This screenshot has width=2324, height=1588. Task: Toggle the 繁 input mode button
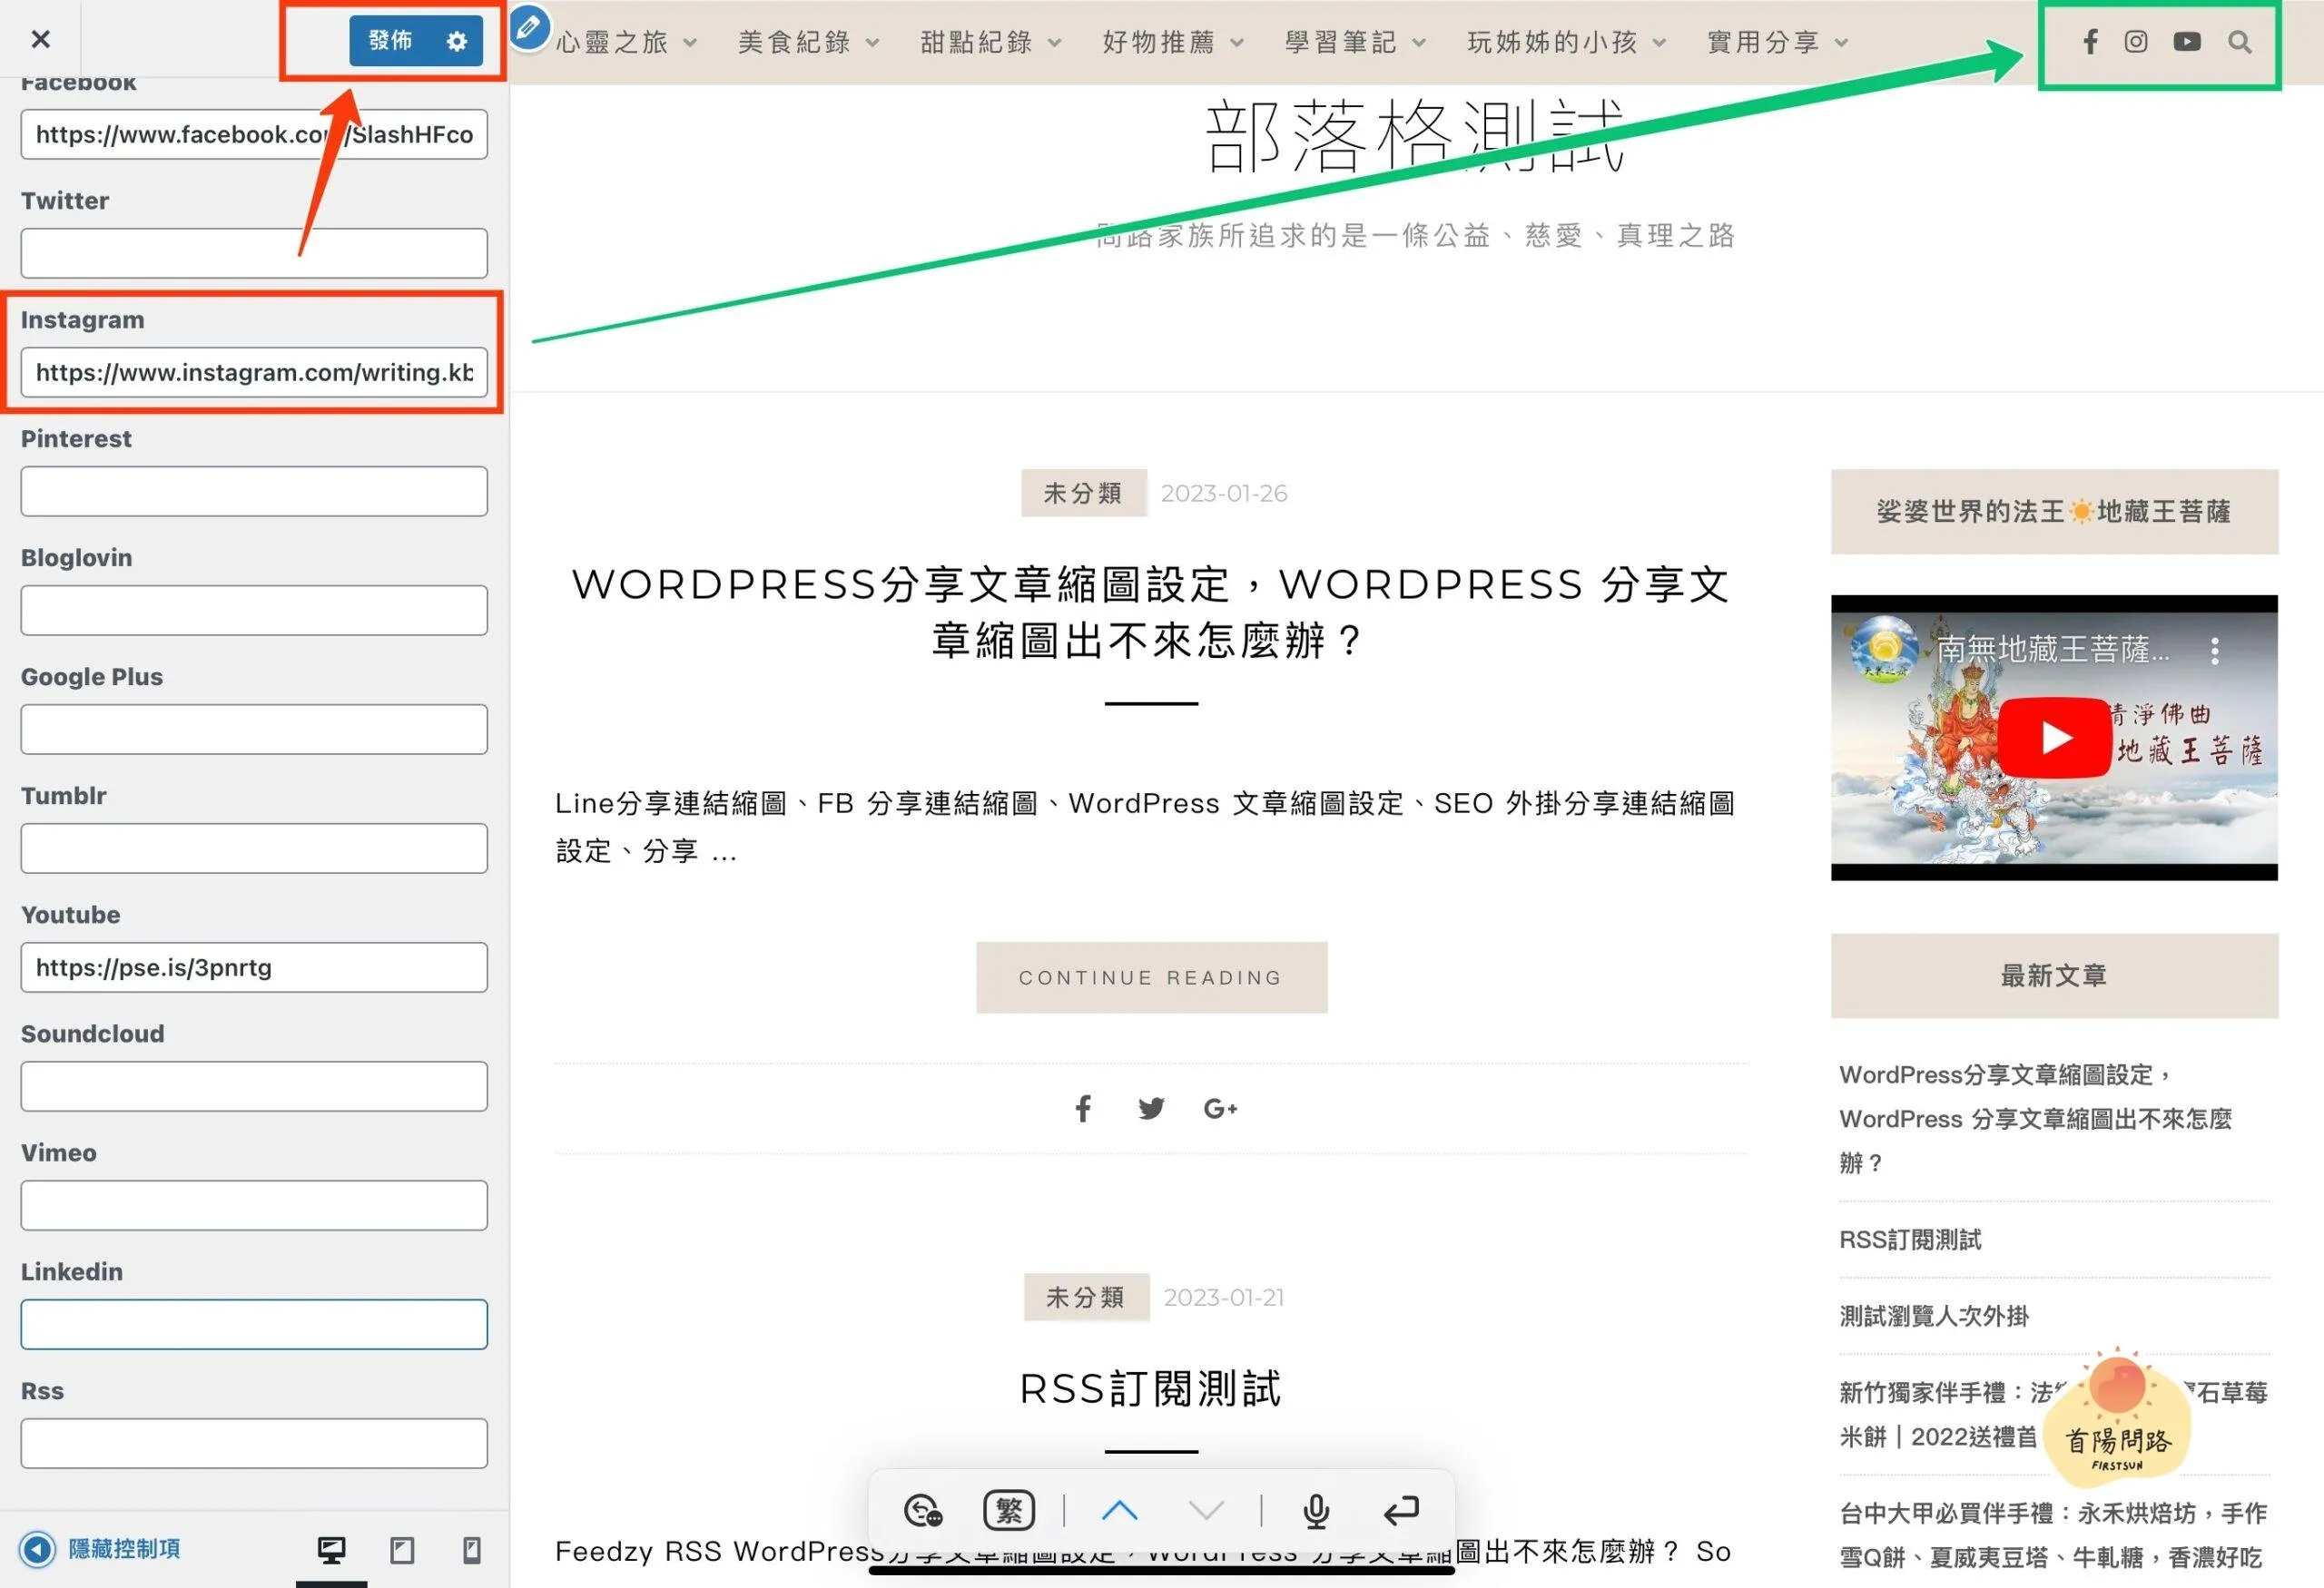pyautogui.click(x=1009, y=1510)
